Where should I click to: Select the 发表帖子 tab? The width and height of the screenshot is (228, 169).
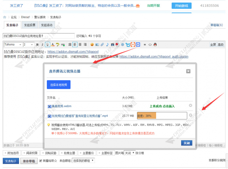12,25
